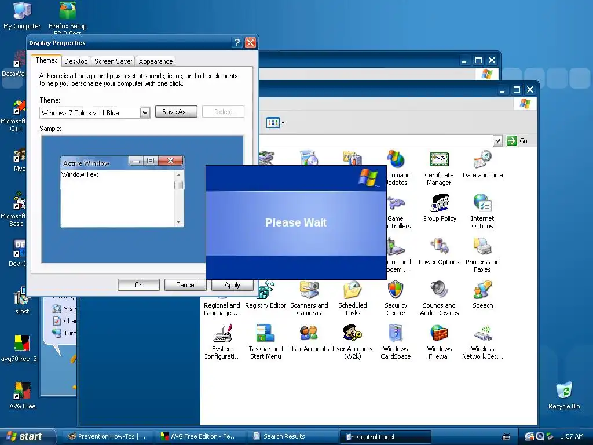Open User Accounts (W2k) applet
This screenshot has height=445, width=593.
pos(353,342)
